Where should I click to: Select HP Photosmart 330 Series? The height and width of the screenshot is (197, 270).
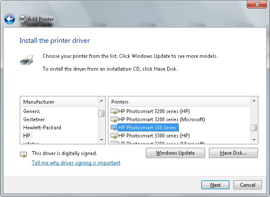pos(148,128)
